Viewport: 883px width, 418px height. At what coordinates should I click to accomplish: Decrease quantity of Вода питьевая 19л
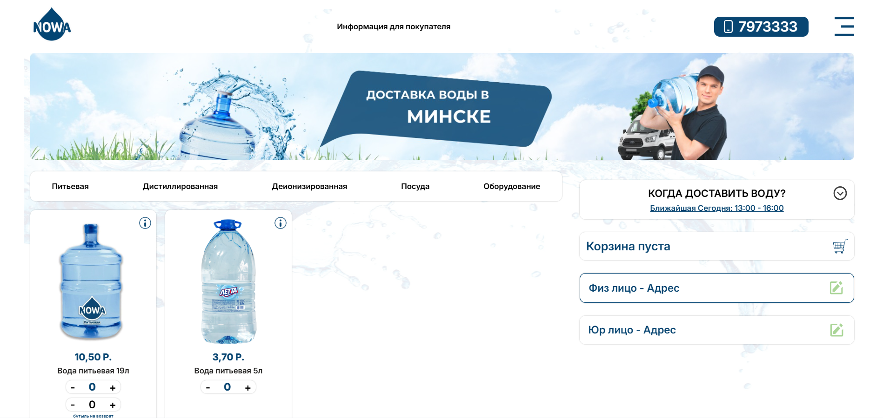pos(73,388)
